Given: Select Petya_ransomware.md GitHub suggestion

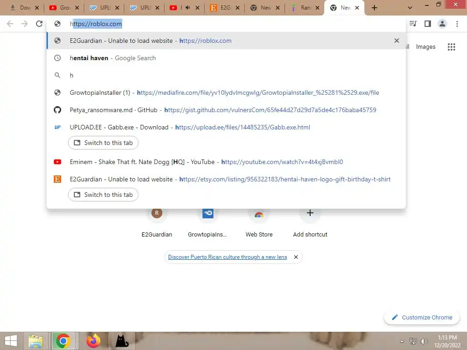Looking at the screenshot, I should (x=226, y=110).
